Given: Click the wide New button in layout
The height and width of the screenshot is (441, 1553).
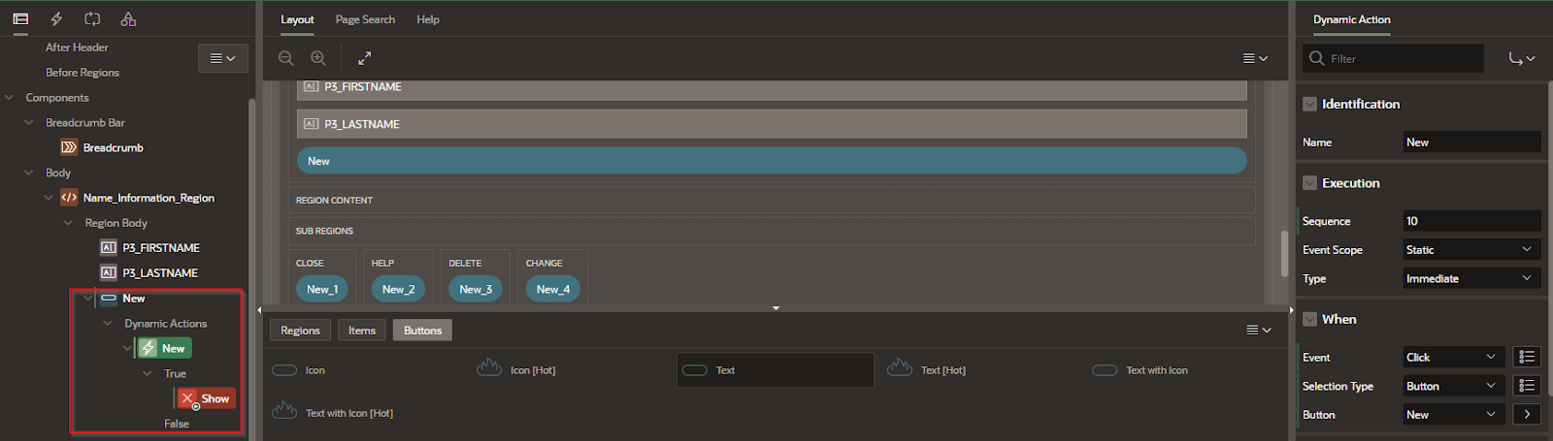Looking at the screenshot, I should (x=772, y=161).
